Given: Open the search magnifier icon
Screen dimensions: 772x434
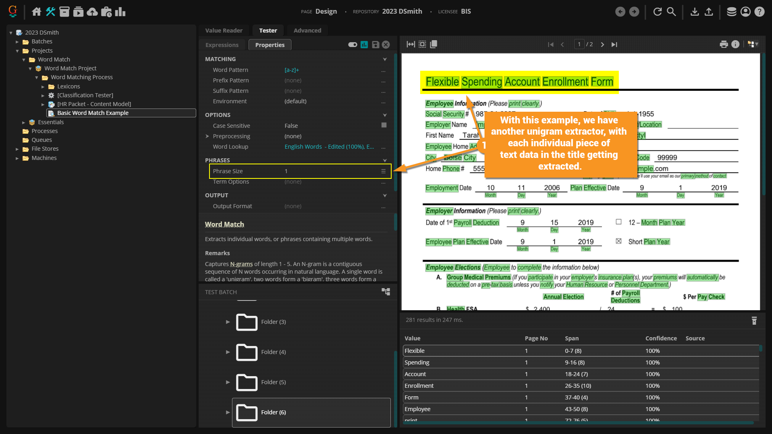Looking at the screenshot, I should click(x=671, y=12).
